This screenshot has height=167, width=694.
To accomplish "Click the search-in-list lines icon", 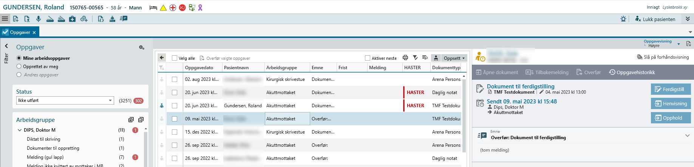I will tap(425, 58).
